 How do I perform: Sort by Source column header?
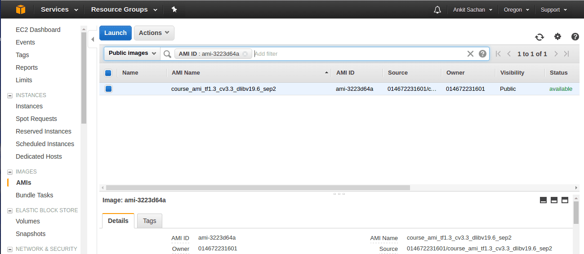pos(398,73)
